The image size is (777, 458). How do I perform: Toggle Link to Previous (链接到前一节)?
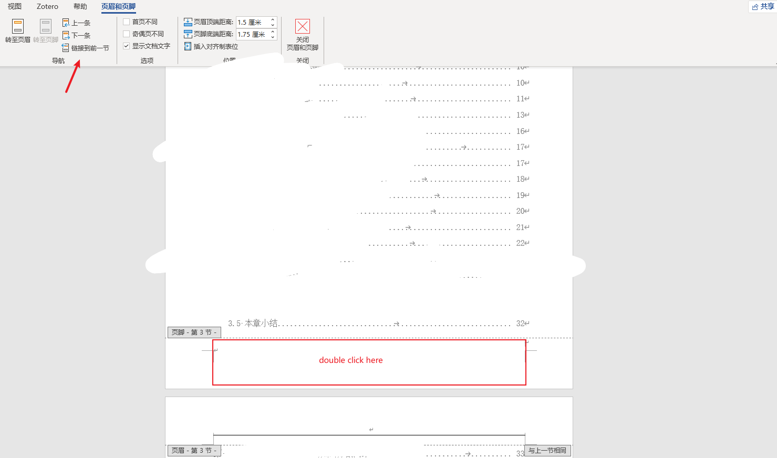86,48
